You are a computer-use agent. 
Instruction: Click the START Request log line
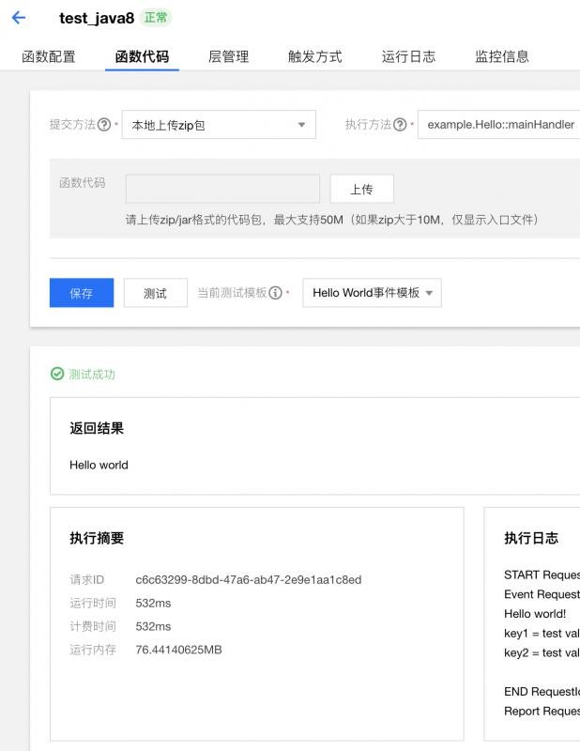[542, 575]
